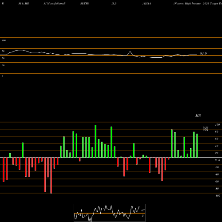Click the '67' value in mini chart

coord(143,210)
